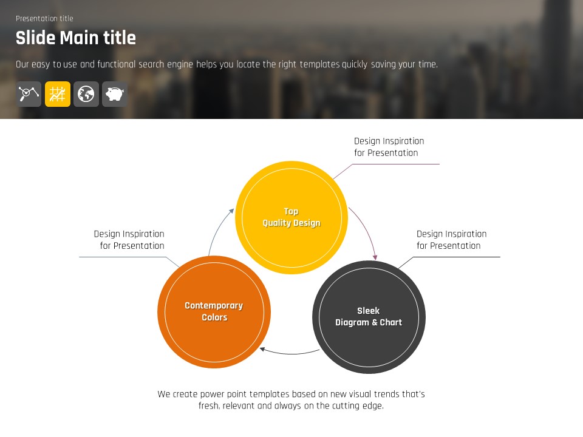
Task: Click the small Presentation title text
Action: click(x=44, y=19)
